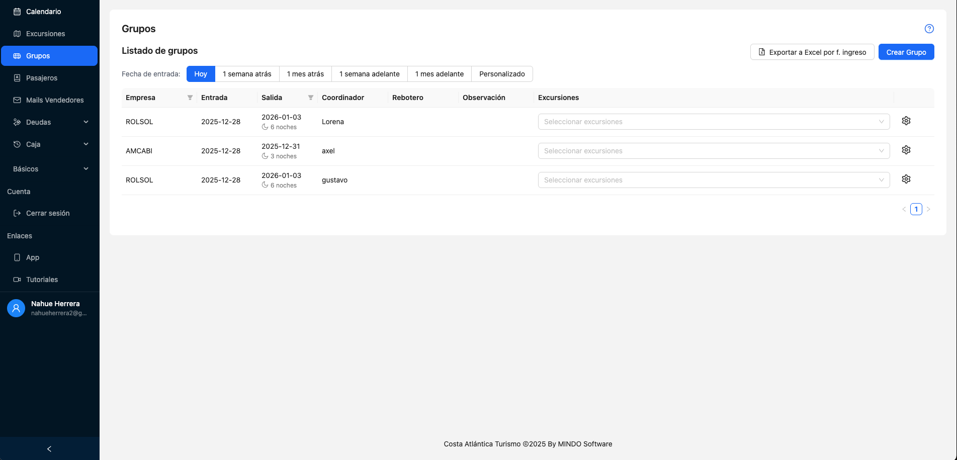Open the settings gear for axel's group

(x=906, y=150)
